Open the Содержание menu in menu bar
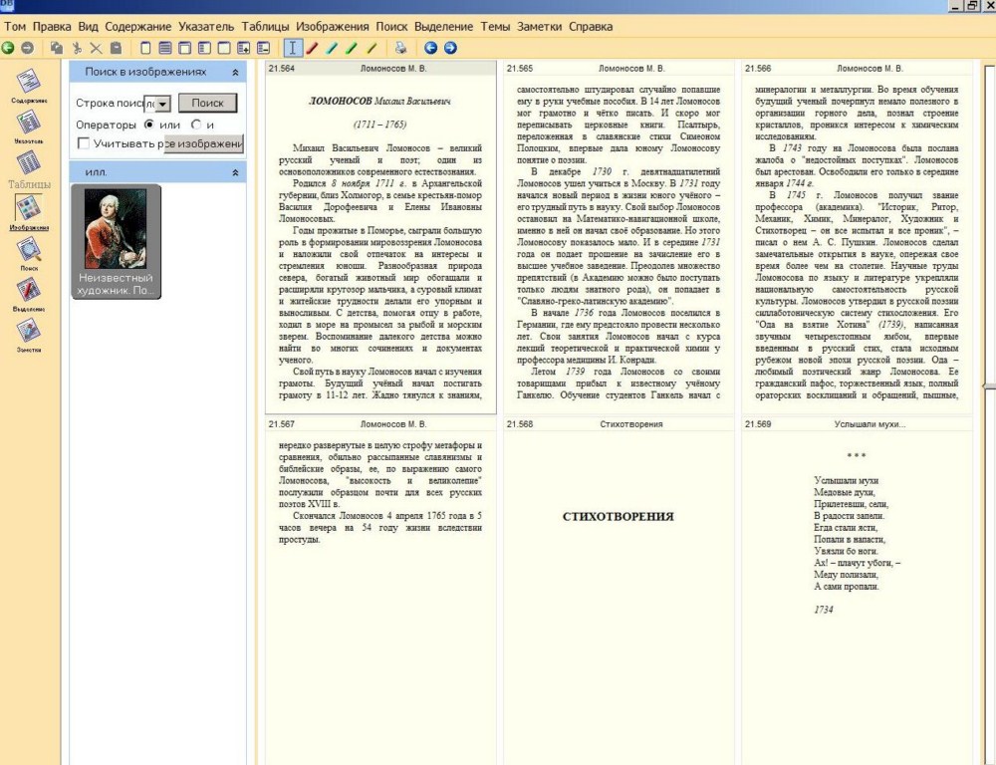The image size is (996, 765). pyautogui.click(x=137, y=27)
